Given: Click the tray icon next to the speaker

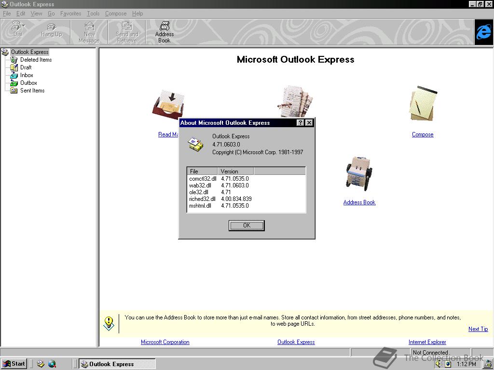Looking at the screenshot, I should (448, 364).
